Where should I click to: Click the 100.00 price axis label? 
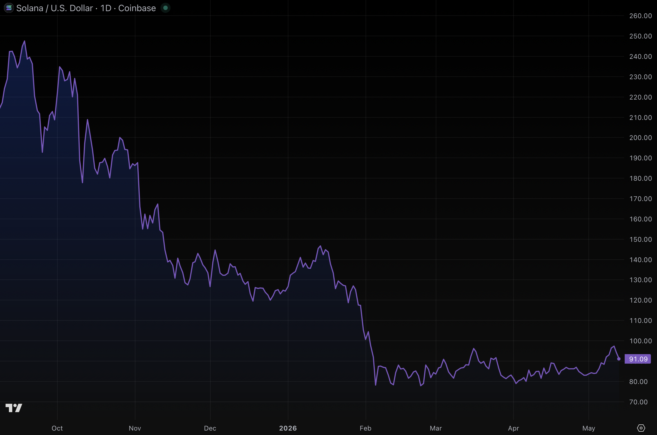[x=641, y=341]
